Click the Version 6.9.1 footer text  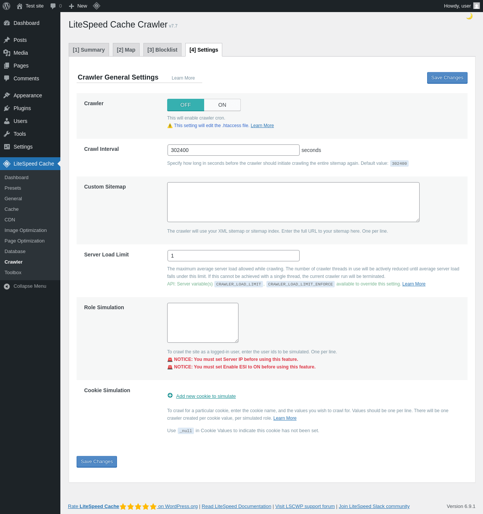461,506
